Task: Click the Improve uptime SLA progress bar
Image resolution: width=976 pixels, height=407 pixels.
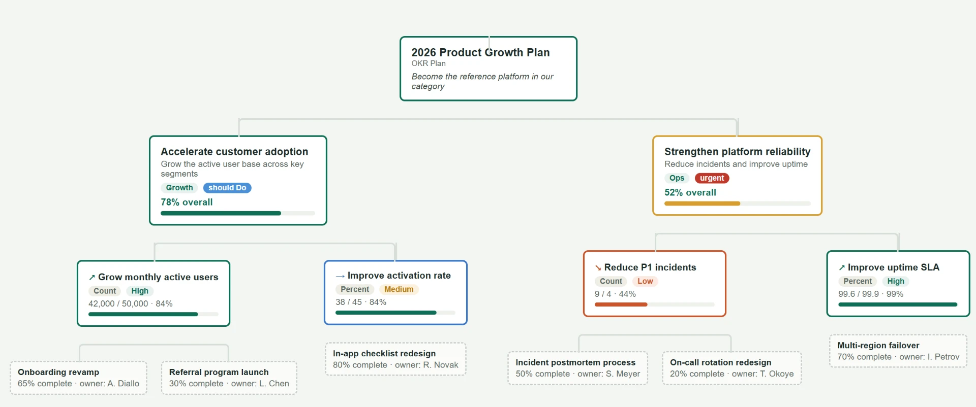Action: click(898, 305)
